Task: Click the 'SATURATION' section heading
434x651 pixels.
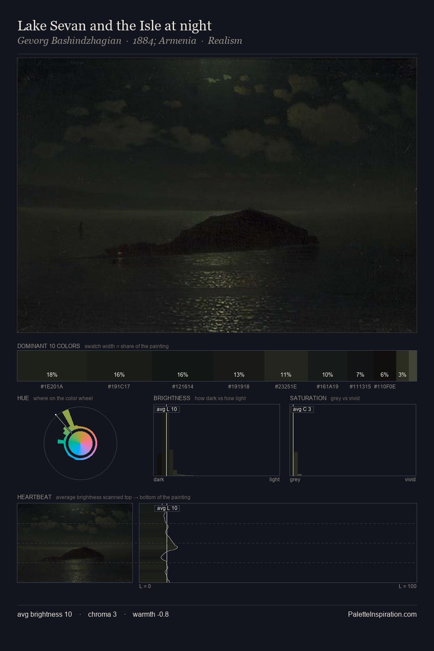Action: (308, 398)
